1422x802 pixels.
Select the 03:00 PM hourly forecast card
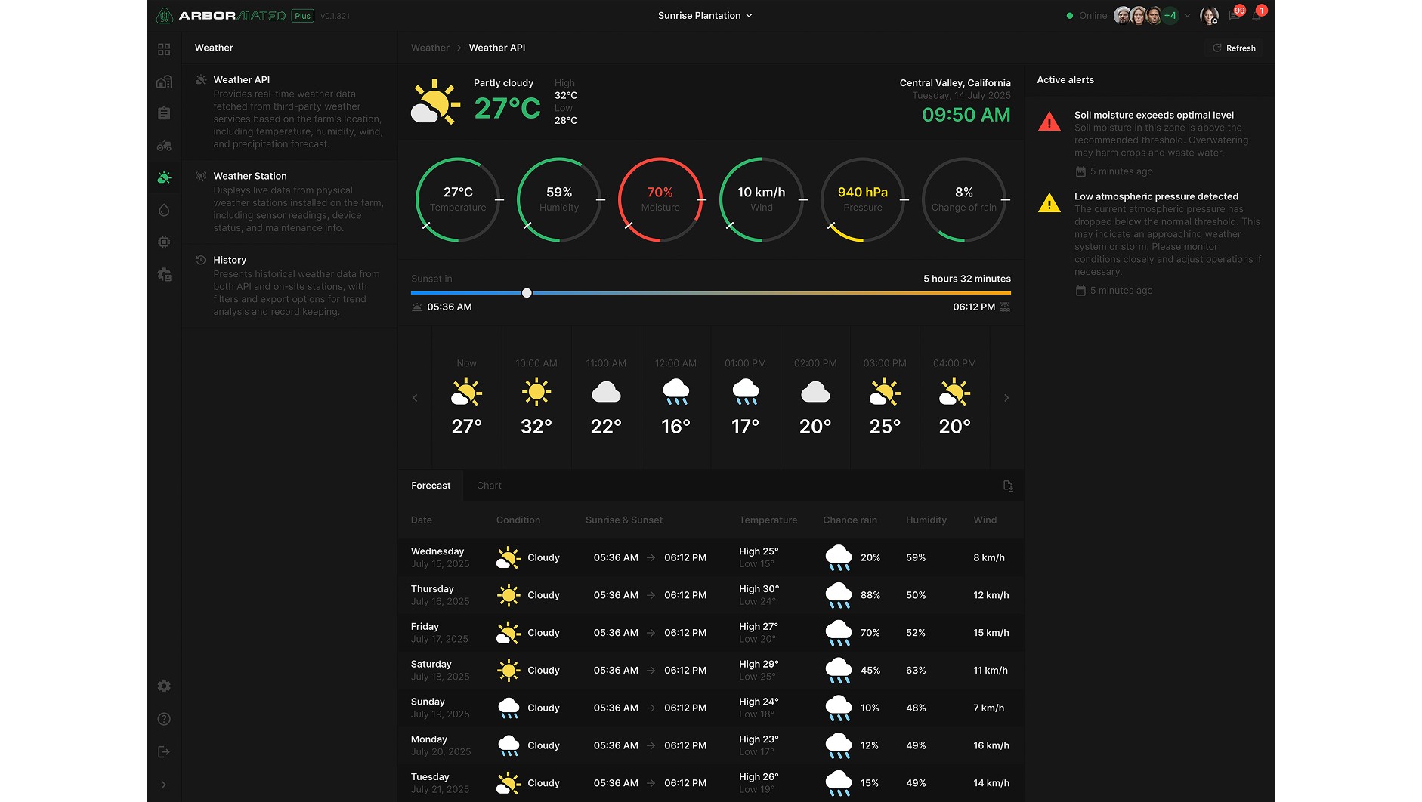[x=885, y=398]
